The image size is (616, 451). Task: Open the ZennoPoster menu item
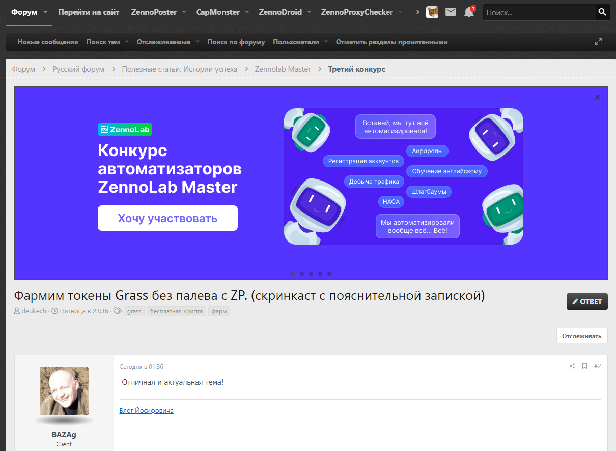click(154, 12)
